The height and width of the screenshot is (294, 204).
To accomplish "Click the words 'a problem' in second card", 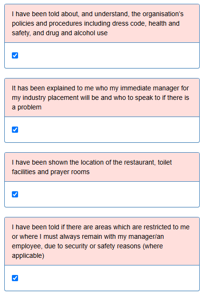I will point(27,107).
